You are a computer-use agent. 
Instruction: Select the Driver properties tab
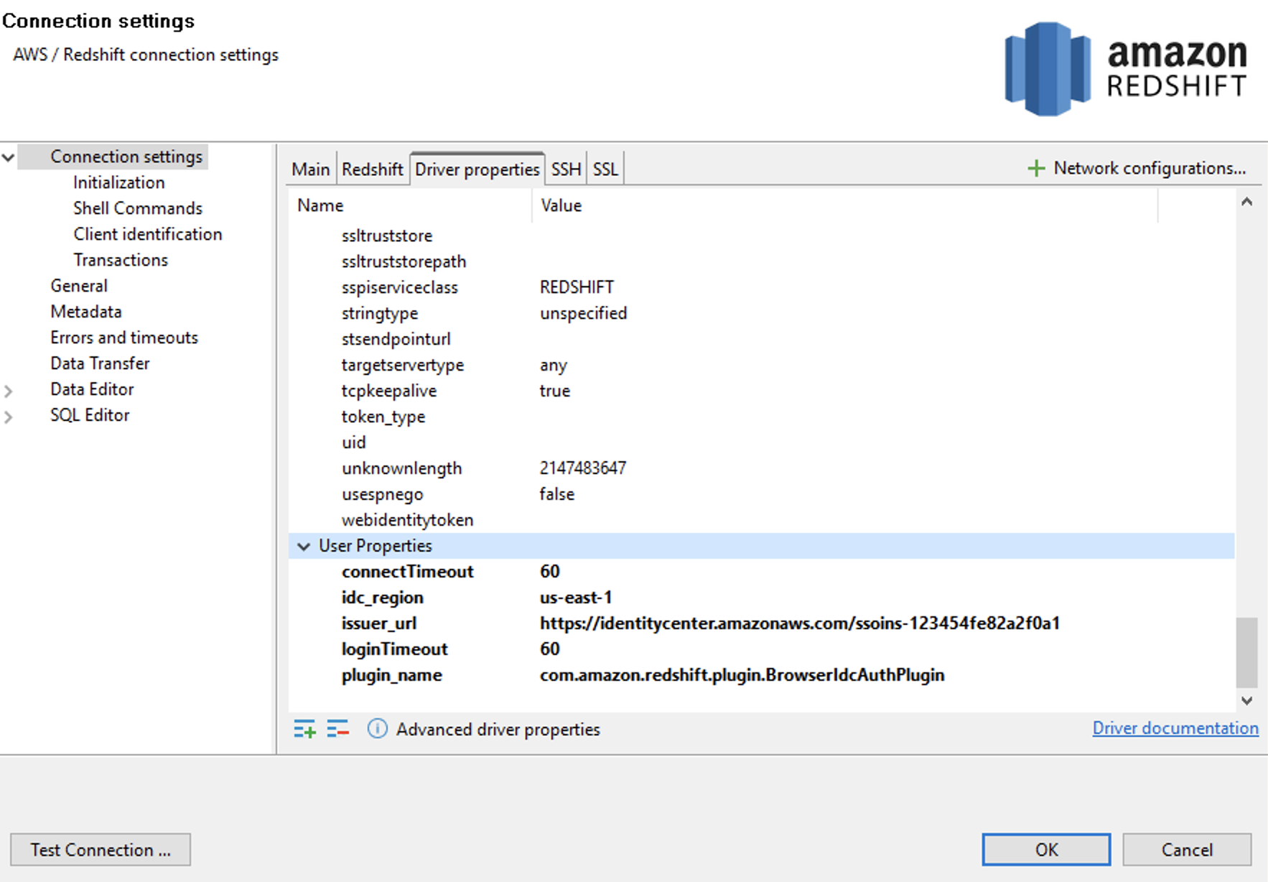coord(477,170)
